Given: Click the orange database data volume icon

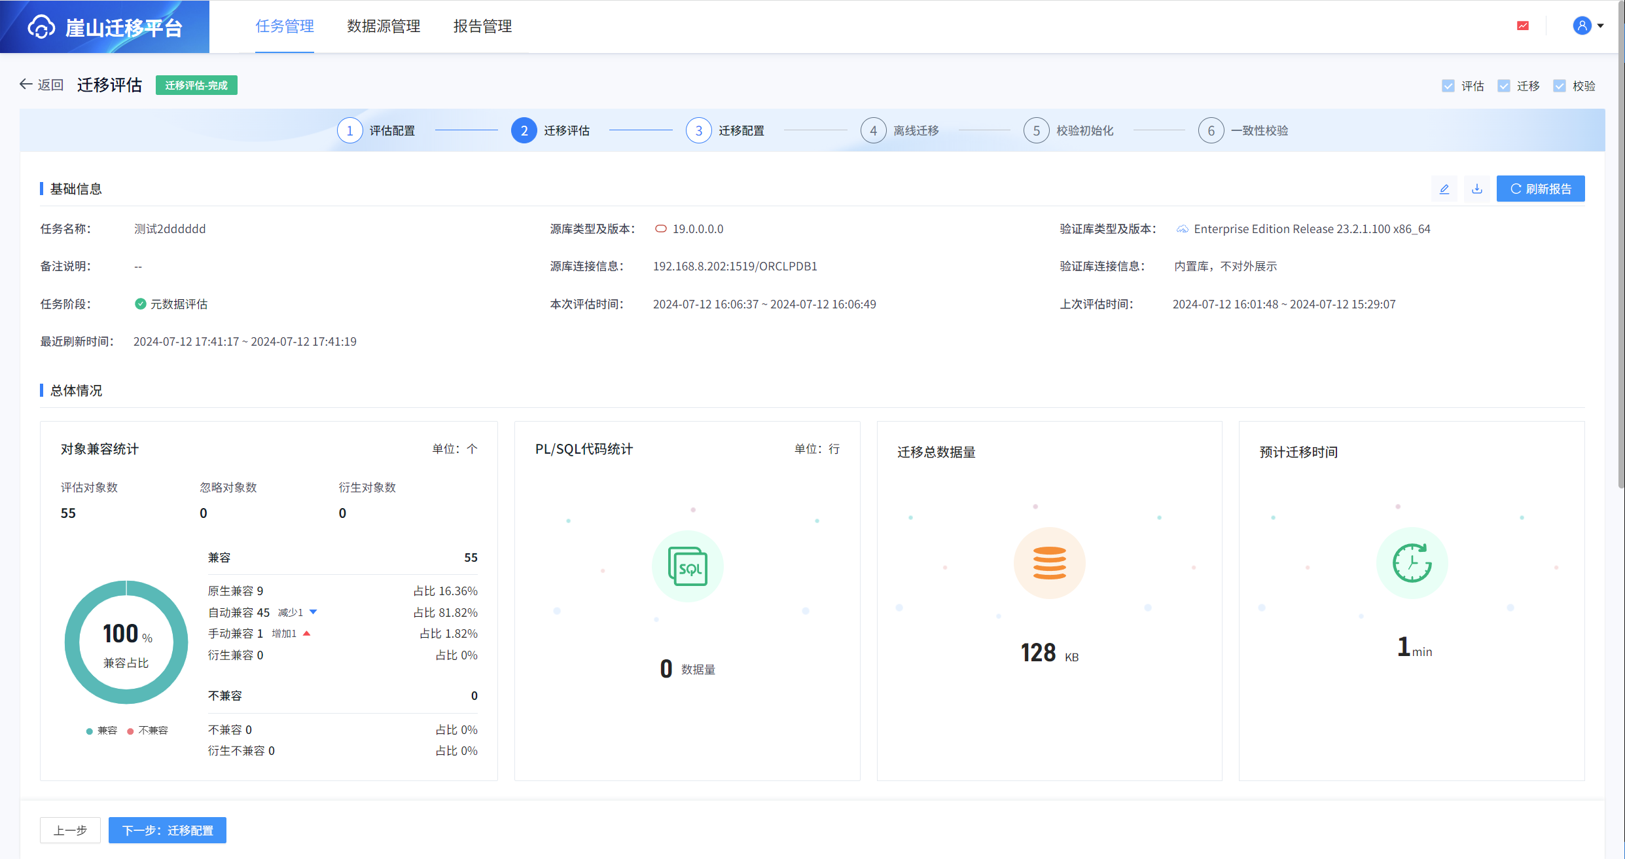Looking at the screenshot, I should coord(1049,563).
